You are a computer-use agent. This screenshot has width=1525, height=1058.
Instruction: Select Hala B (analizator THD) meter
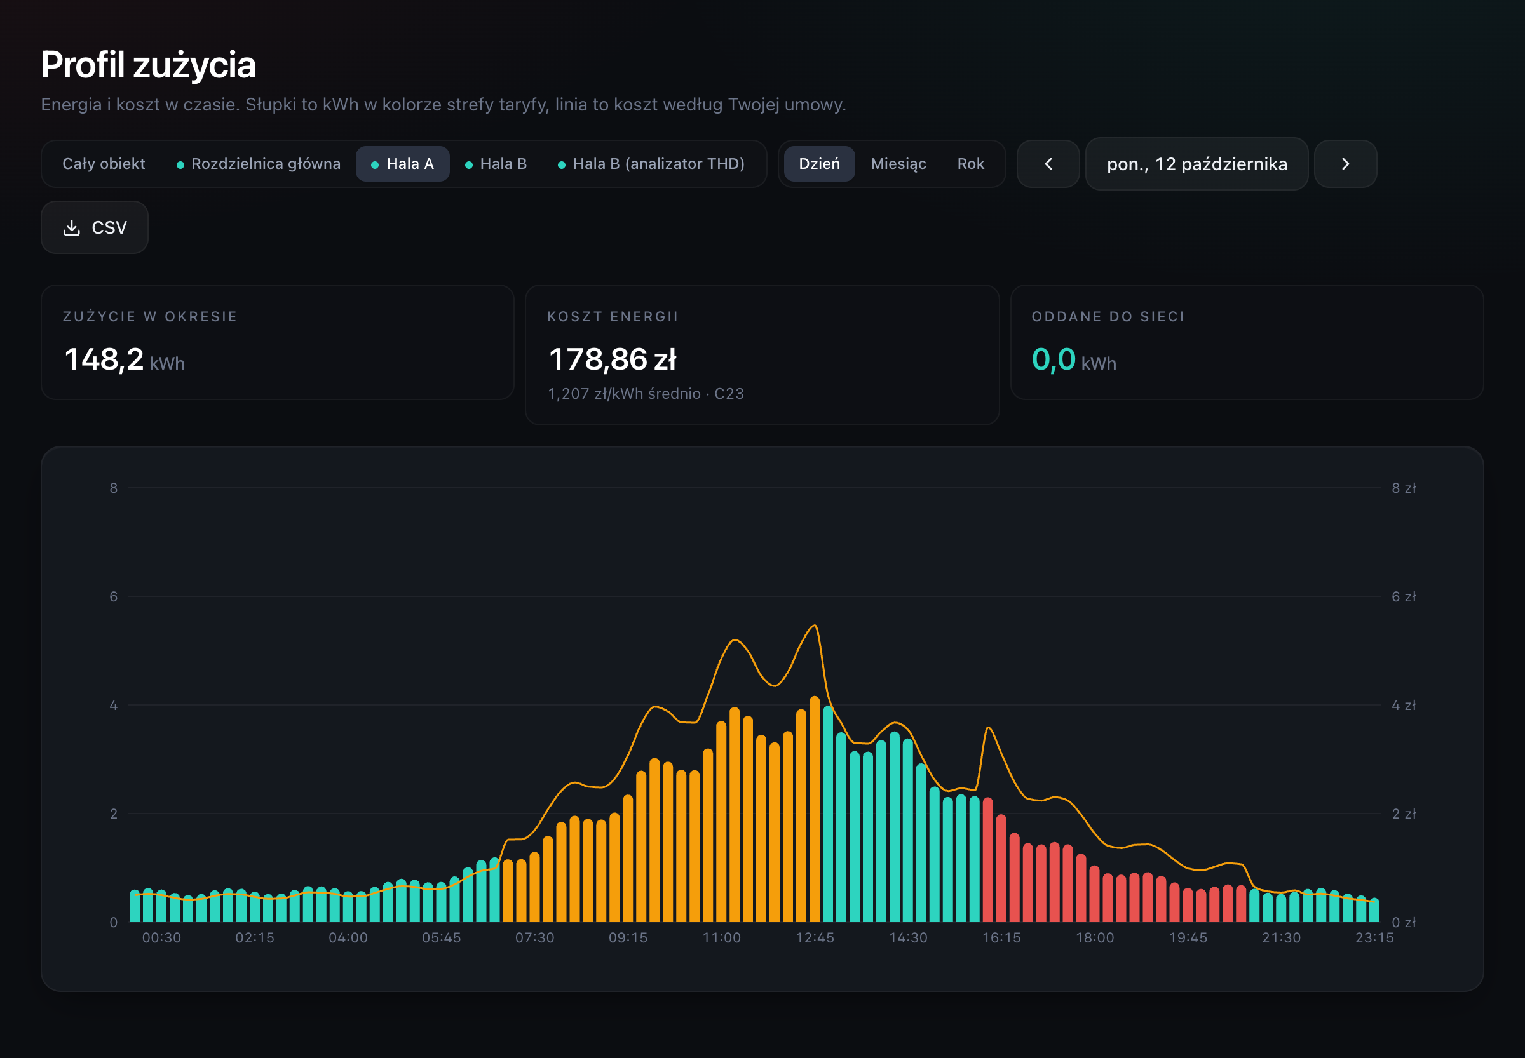coord(651,164)
